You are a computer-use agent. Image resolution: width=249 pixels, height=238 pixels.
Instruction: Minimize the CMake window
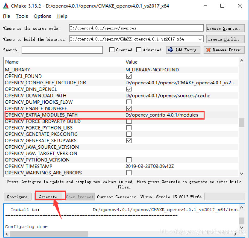206,6
